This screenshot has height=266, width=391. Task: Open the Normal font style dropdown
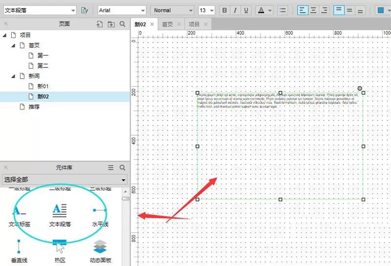coord(172,10)
